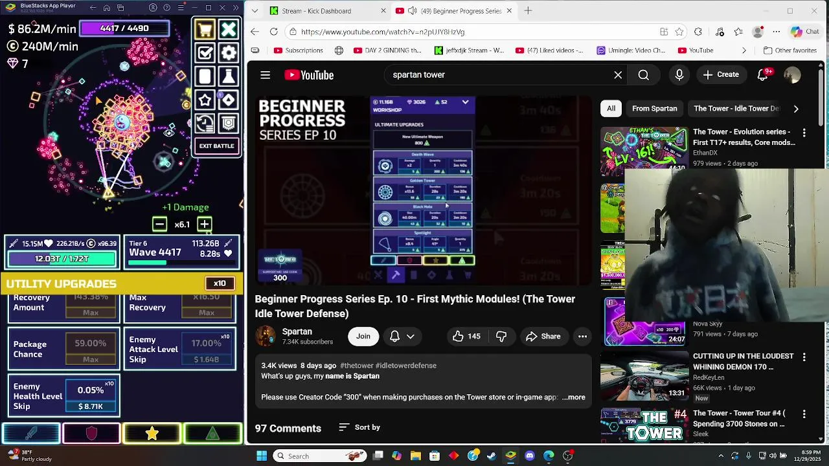
Task: Open the star perks icon in game menu
Action: click(x=205, y=100)
